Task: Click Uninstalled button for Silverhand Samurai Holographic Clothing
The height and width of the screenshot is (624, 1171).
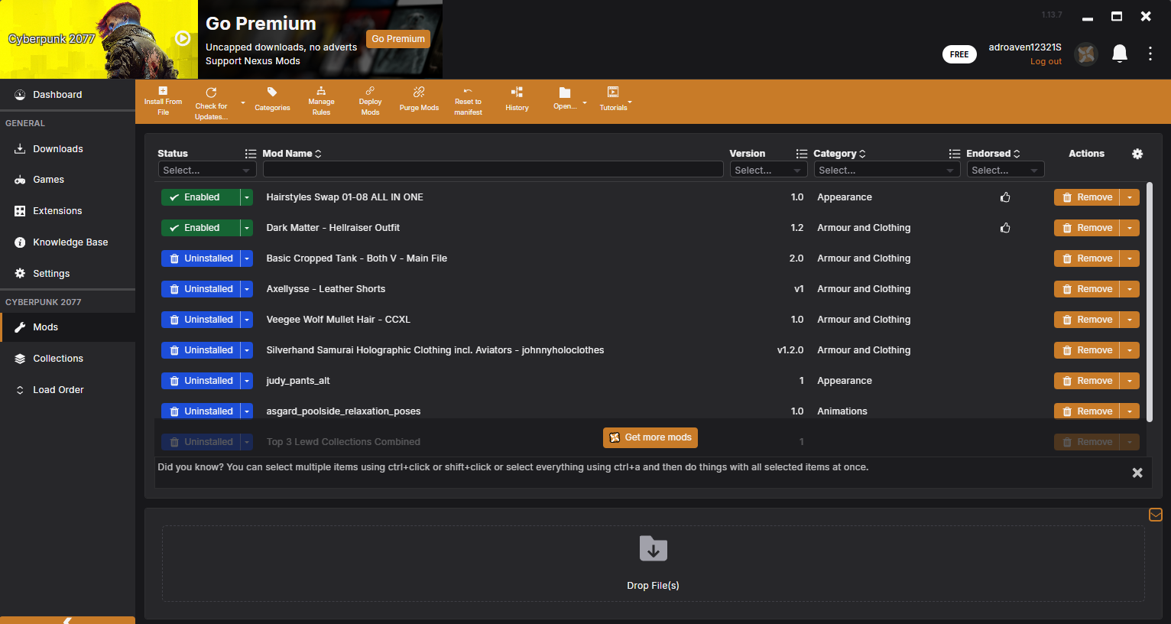Action: point(201,350)
